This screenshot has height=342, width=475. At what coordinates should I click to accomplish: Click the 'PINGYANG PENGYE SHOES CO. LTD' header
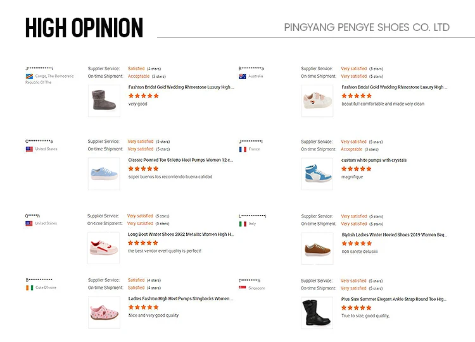point(367,27)
